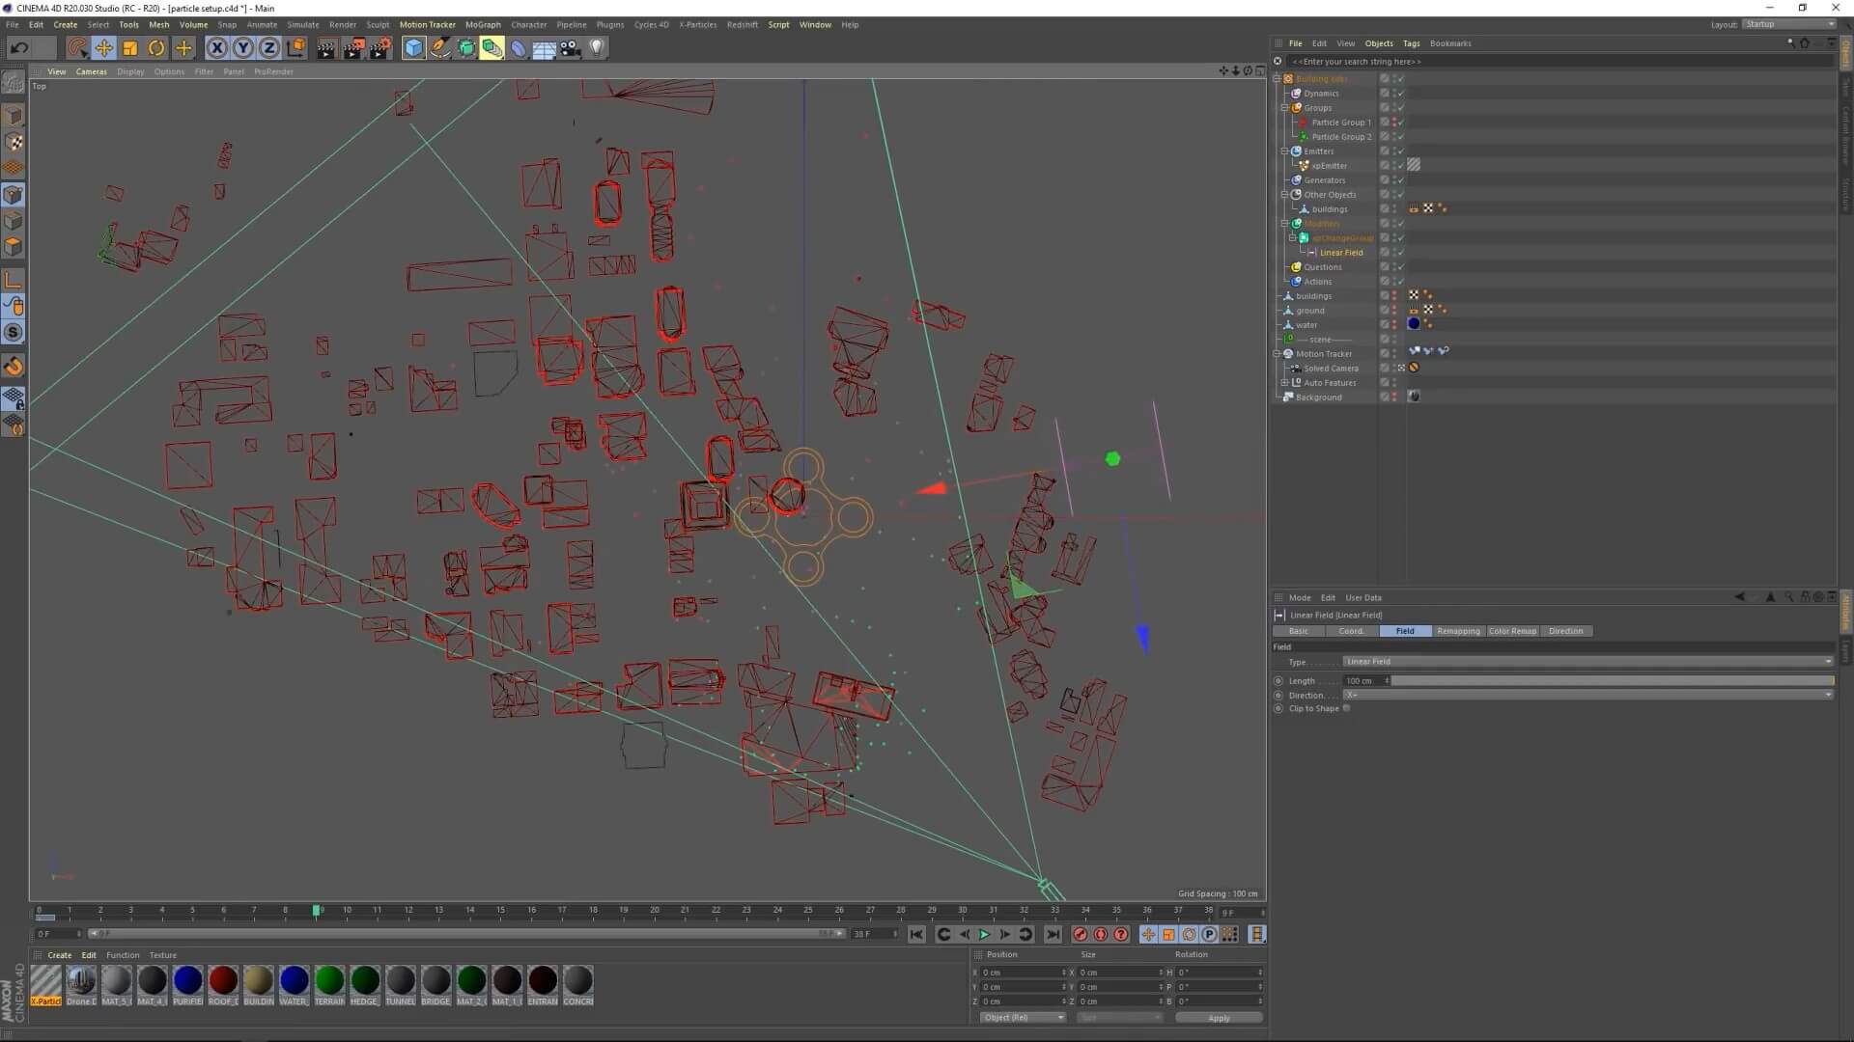Select the WATER material swatch
Screen dimensions: 1854x1042
coord(294,981)
